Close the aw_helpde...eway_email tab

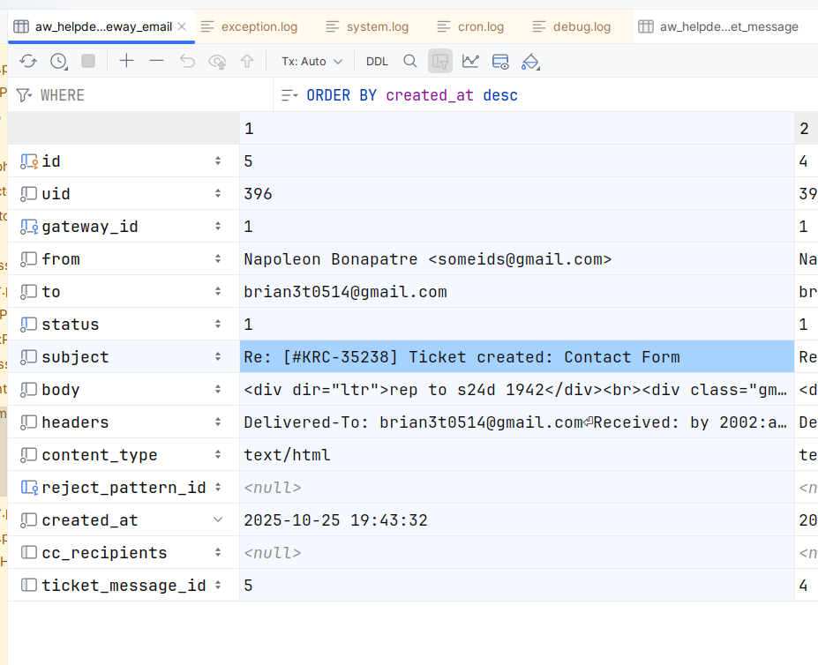(x=182, y=26)
